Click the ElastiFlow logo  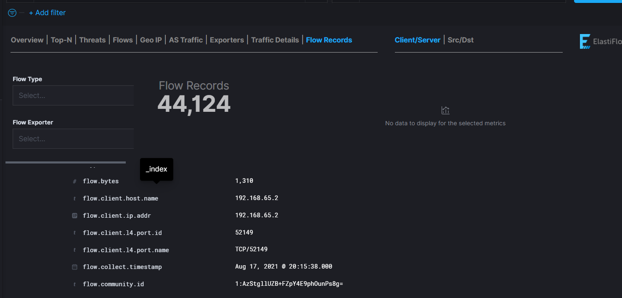click(x=585, y=41)
